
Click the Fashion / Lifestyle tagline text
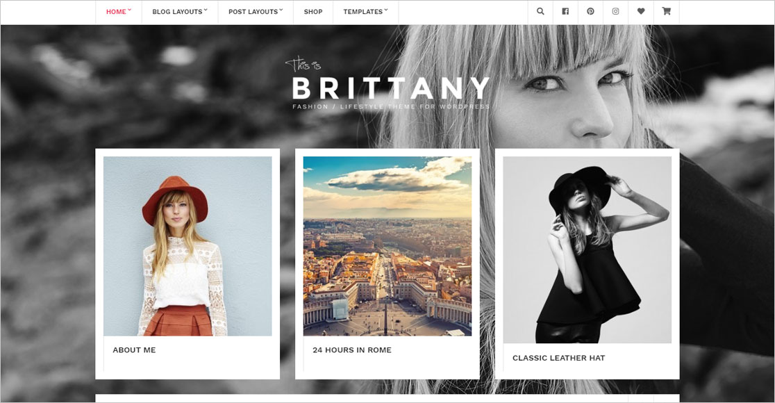pos(391,107)
